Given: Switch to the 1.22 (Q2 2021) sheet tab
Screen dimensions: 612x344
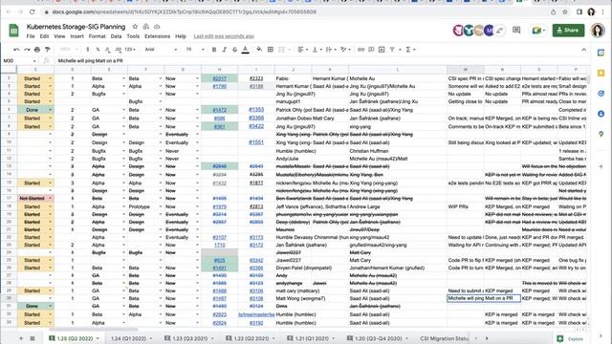Looking at the screenshot, I should pyautogui.click(x=251, y=338).
